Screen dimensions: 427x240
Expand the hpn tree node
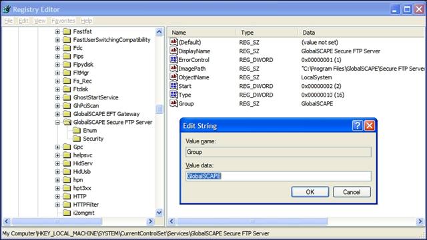coord(57,180)
